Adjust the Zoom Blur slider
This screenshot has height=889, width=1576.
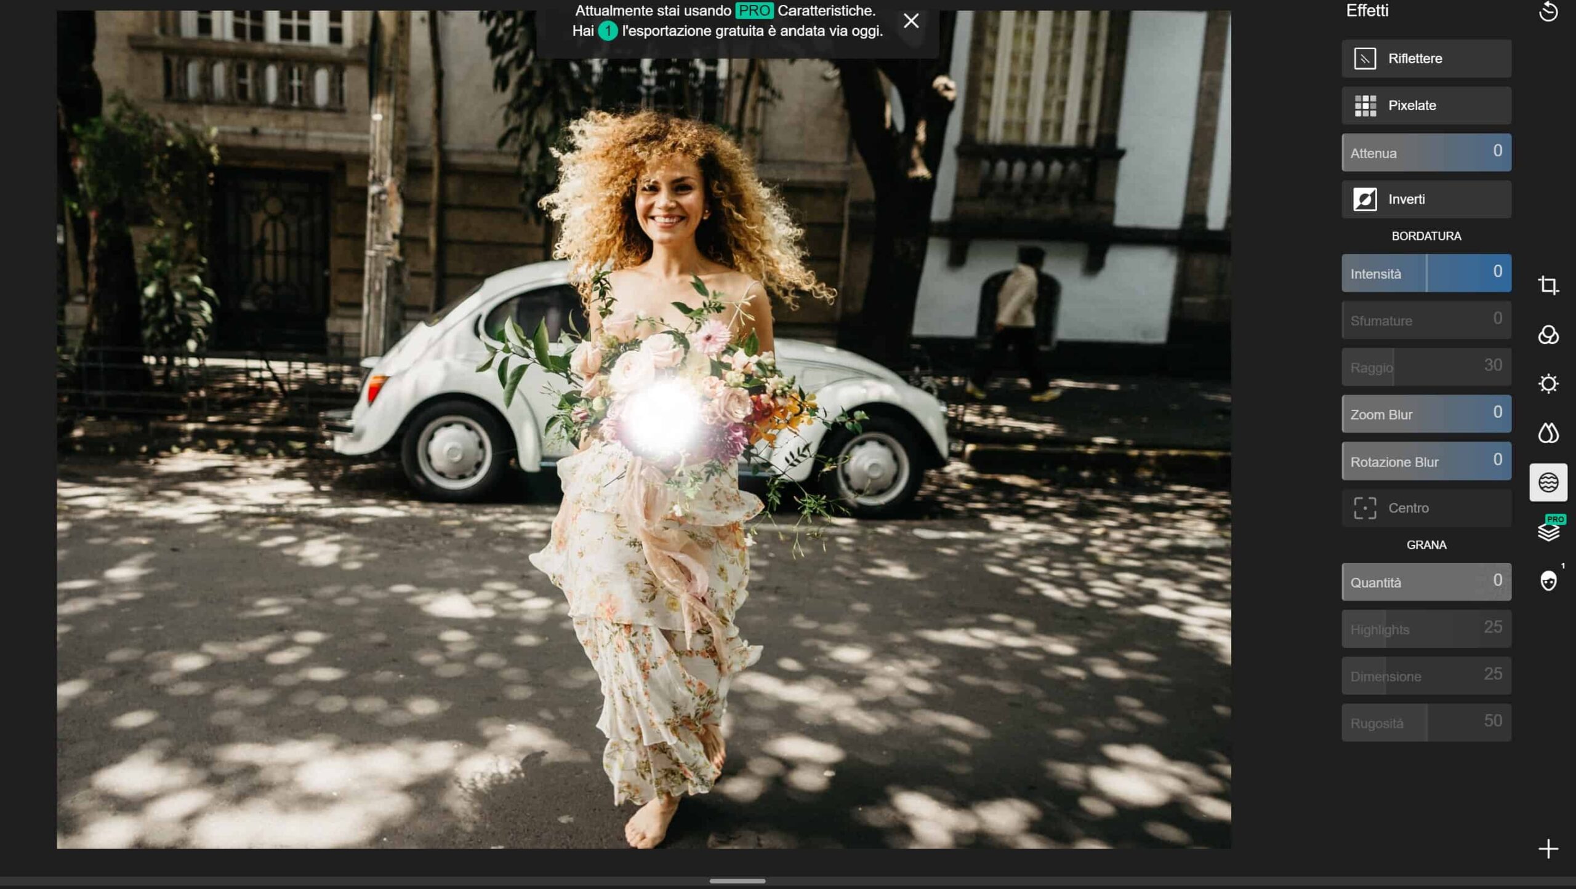(x=1426, y=414)
